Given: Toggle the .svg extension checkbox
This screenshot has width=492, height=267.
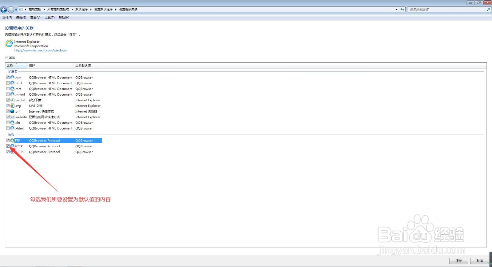Looking at the screenshot, I should (x=8, y=106).
